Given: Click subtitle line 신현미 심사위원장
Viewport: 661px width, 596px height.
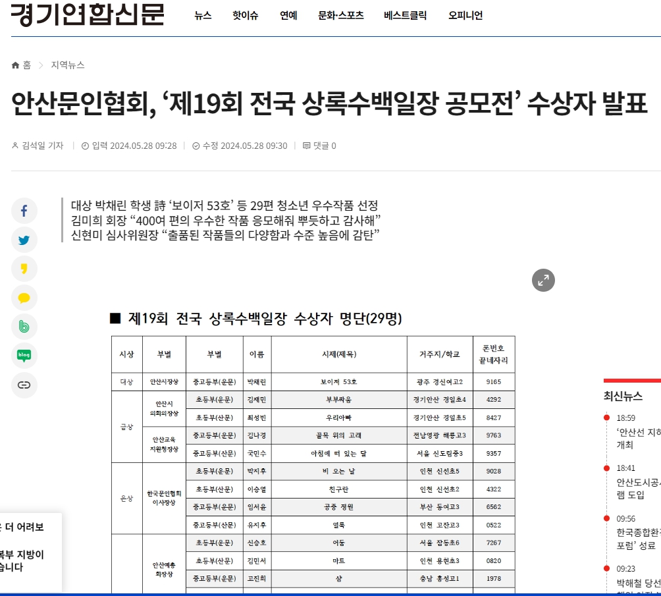Looking at the screenshot, I should (225, 235).
